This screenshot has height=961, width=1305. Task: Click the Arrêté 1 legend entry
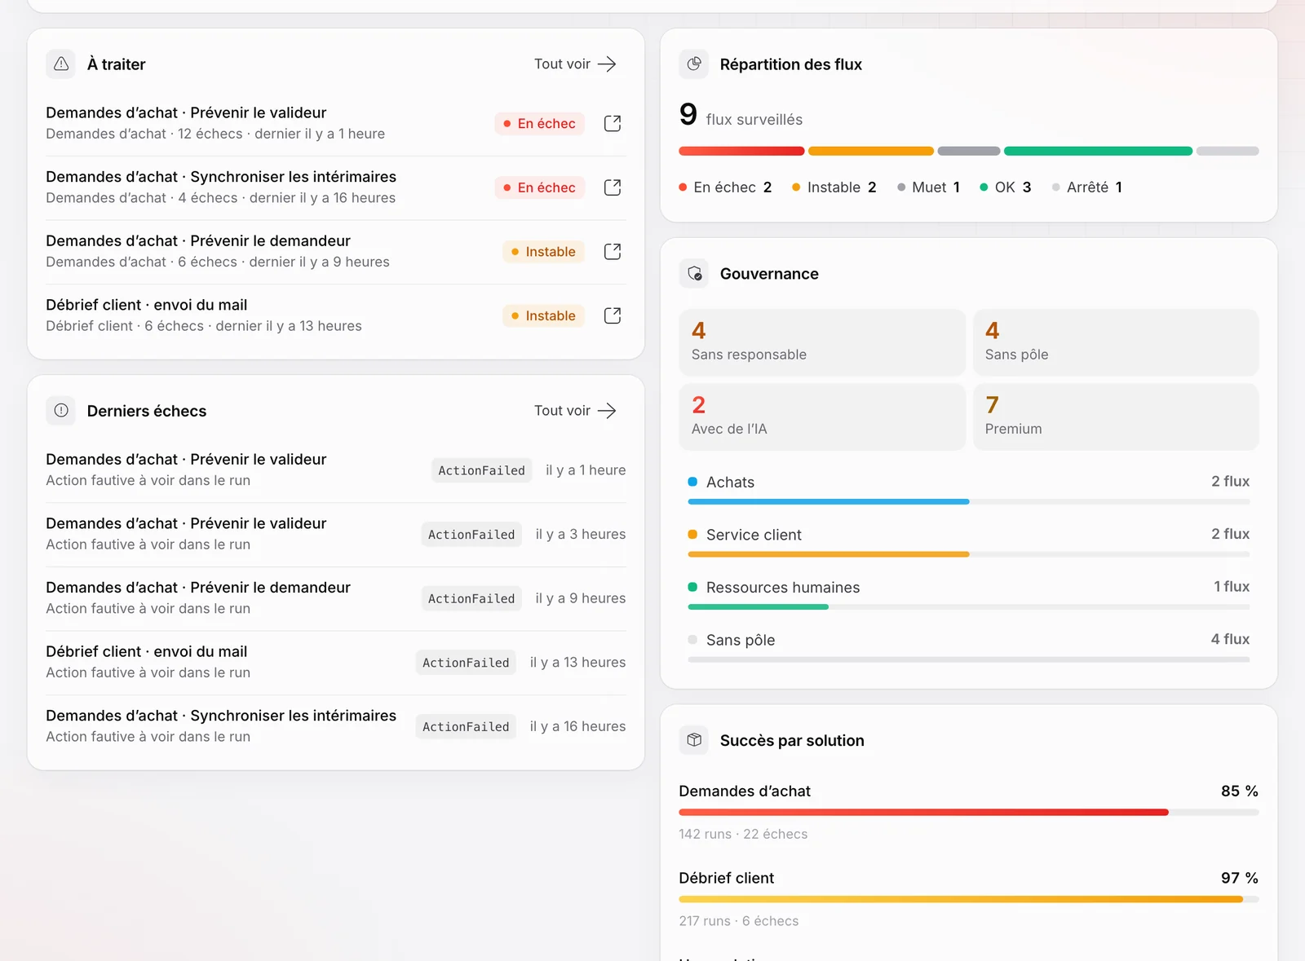(1087, 187)
